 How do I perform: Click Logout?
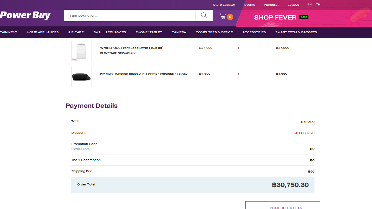point(293,5)
